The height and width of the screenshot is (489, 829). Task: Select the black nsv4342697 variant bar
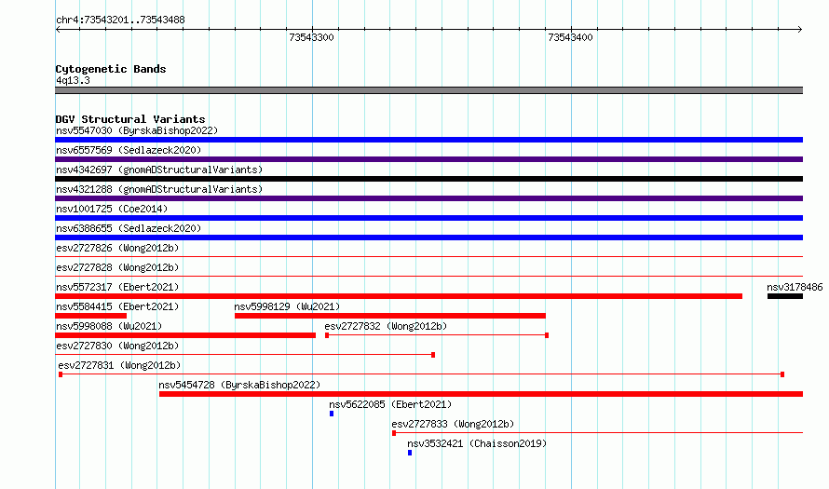tap(428, 179)
